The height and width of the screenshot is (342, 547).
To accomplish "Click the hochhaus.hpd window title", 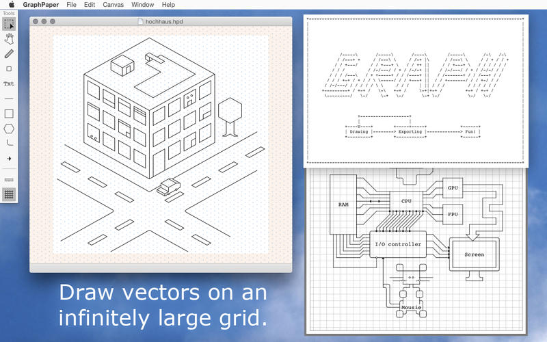I will click(165, 22).
